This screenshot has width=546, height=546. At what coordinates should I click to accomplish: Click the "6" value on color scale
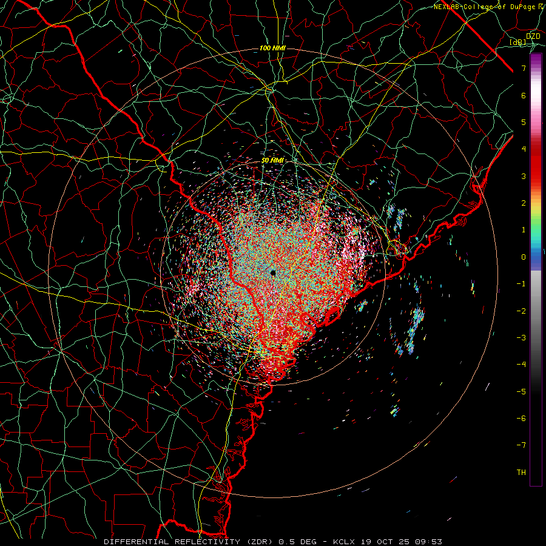(524, 95)
